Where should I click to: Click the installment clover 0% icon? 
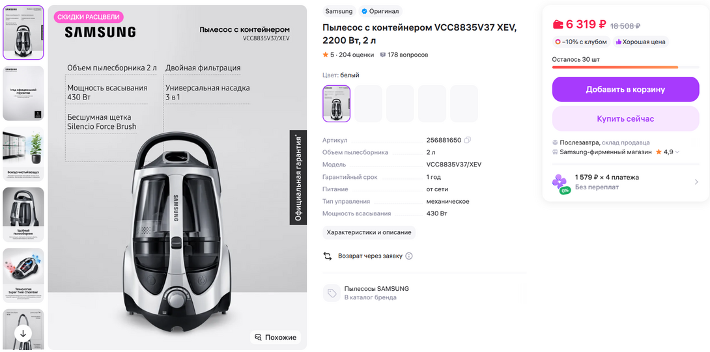click(560, 183)
